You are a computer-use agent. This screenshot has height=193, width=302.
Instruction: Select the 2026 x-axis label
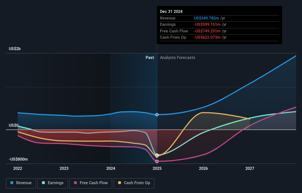click(x=203, y=169)
